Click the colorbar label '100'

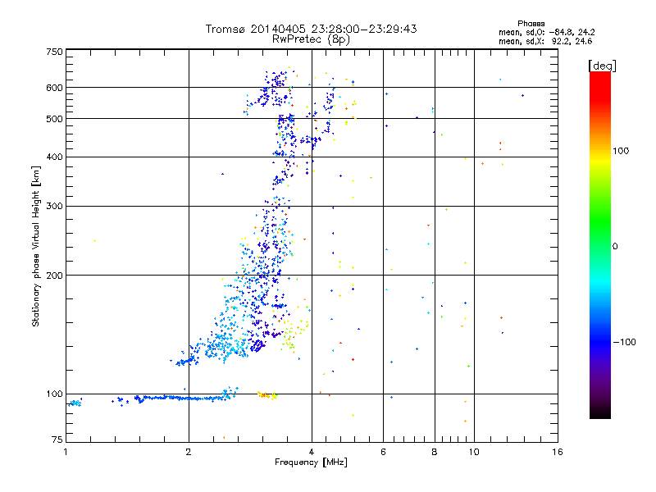point(621,151)
